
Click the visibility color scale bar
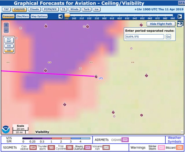(x=56, y=138)
